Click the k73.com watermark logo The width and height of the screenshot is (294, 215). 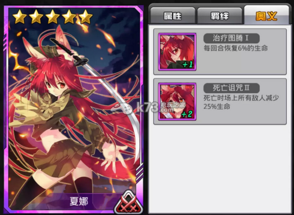coord(148,107)
